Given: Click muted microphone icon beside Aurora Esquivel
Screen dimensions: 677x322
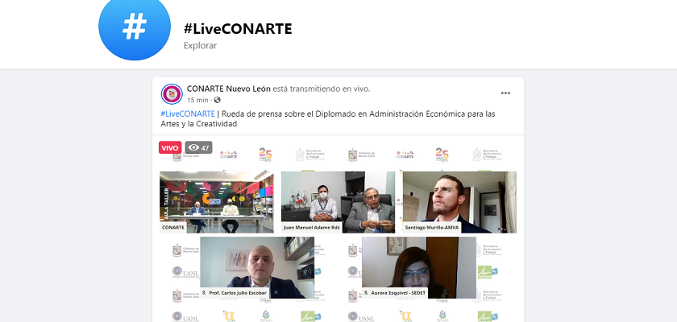Looking at the screenshot, I should (x=366, y=293).
